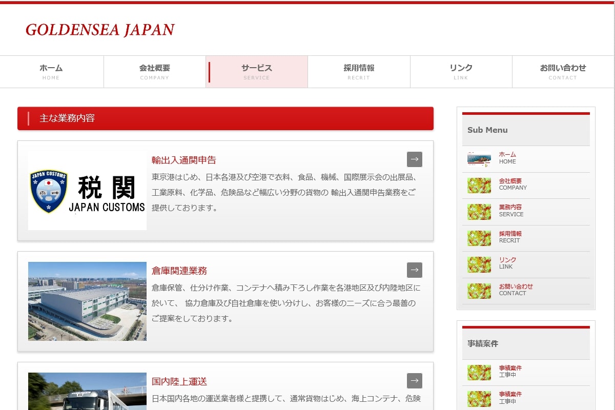The height and width of the screenshot is (410, 615).
Task: Click the 業務内容 SERVICE thumbnail icon in Sub Menu
Action: 479,212
